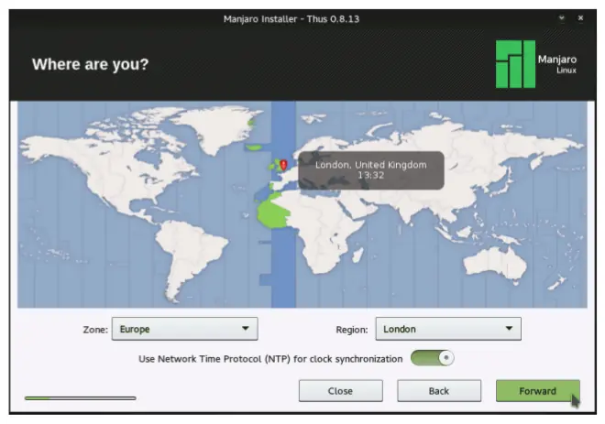Image resolution: width=605 pixels, height=424 pixels.
Task: Click the 'Where are you?' heading
Action: (x=90, y=64)
